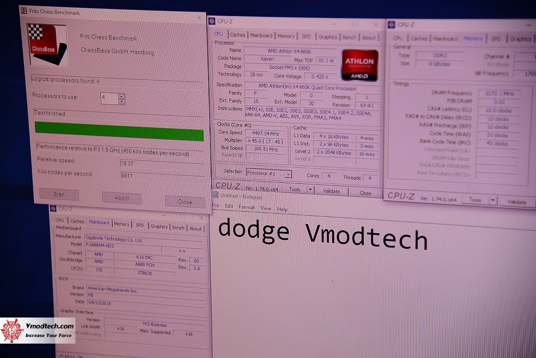Viewport: 536px width, 358px height.
Task: Open Memory tab in the CPU-Z Mainboard window
Action: click(x=121, y=224)
